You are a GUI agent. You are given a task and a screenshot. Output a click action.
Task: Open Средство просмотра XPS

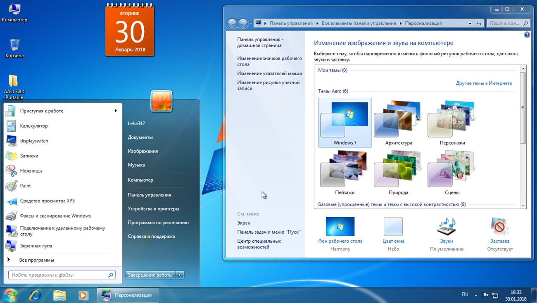point(63,201)
